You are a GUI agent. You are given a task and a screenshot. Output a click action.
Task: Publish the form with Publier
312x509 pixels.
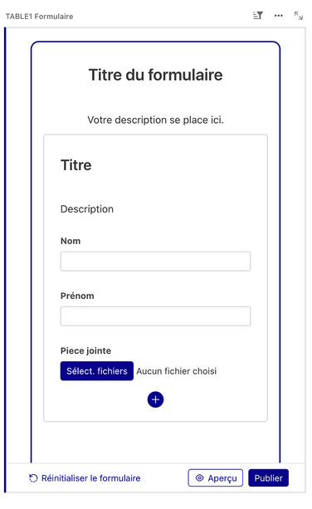point(268,477)
